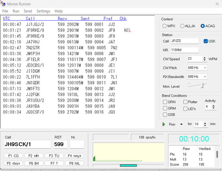Open the Run button dropdown arrow
222x171 pixels.
[181, 124]
